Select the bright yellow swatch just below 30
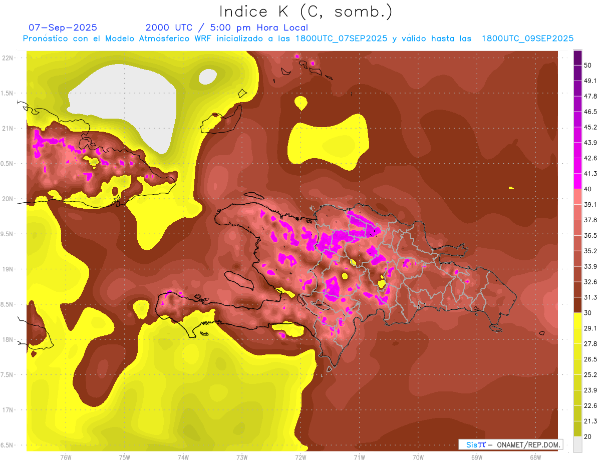The width and height of the screenshot is (601, 464). pos(577,320)
